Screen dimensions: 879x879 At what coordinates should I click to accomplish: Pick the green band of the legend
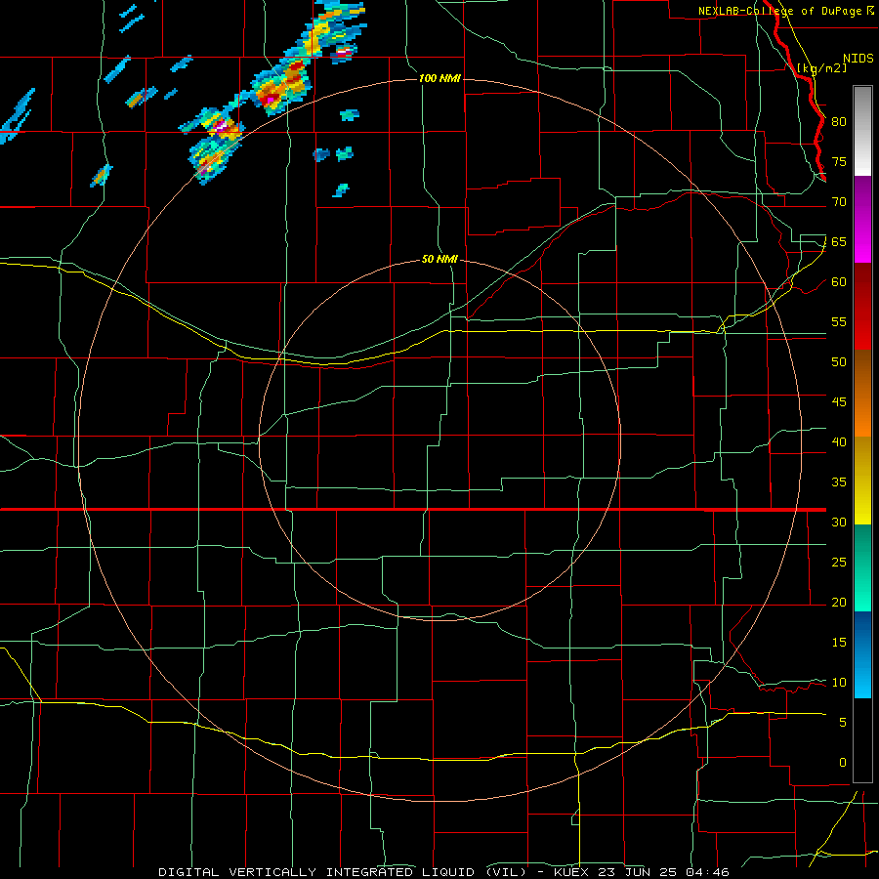click(862, 567)
